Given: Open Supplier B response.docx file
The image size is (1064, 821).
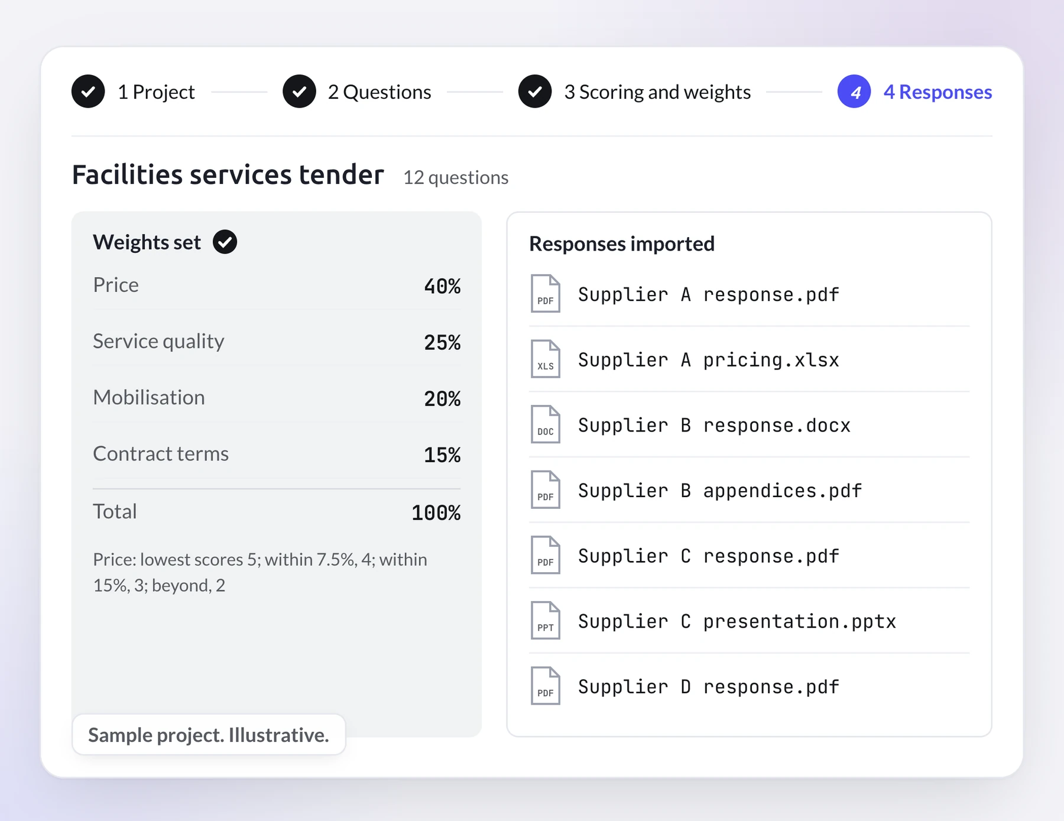Looking at the screenshot, I should click(x=714, y=425).
